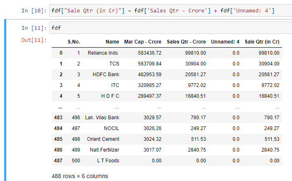Click the Sales Qtr - Crore column header
The height and width of the screenshot is (181, 292).
click(186, 42)
